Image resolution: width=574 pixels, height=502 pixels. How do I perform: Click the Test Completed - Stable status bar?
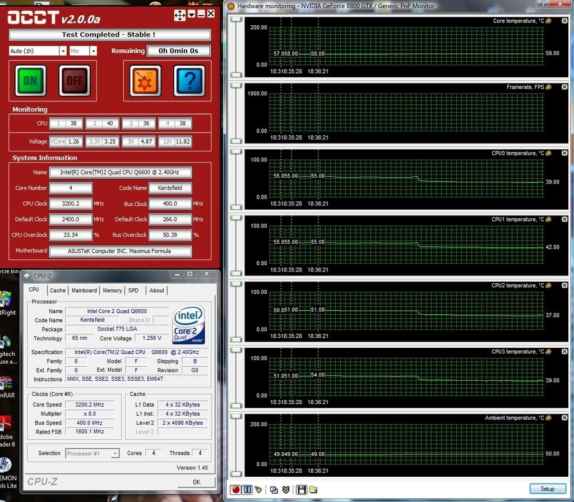point(110,34)
